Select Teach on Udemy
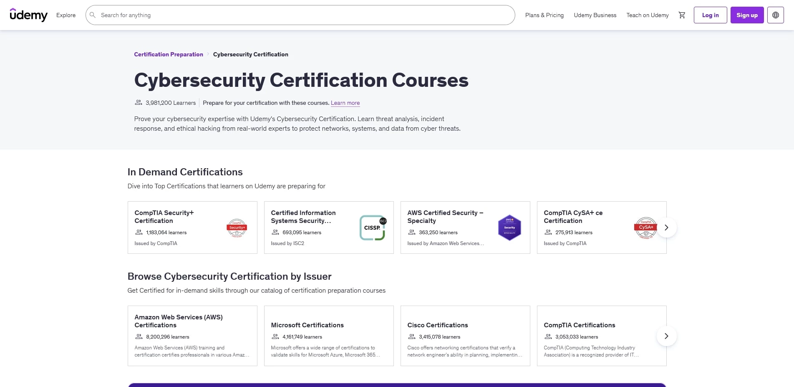This screenshot has width=794, height=387. pos(647,15)
